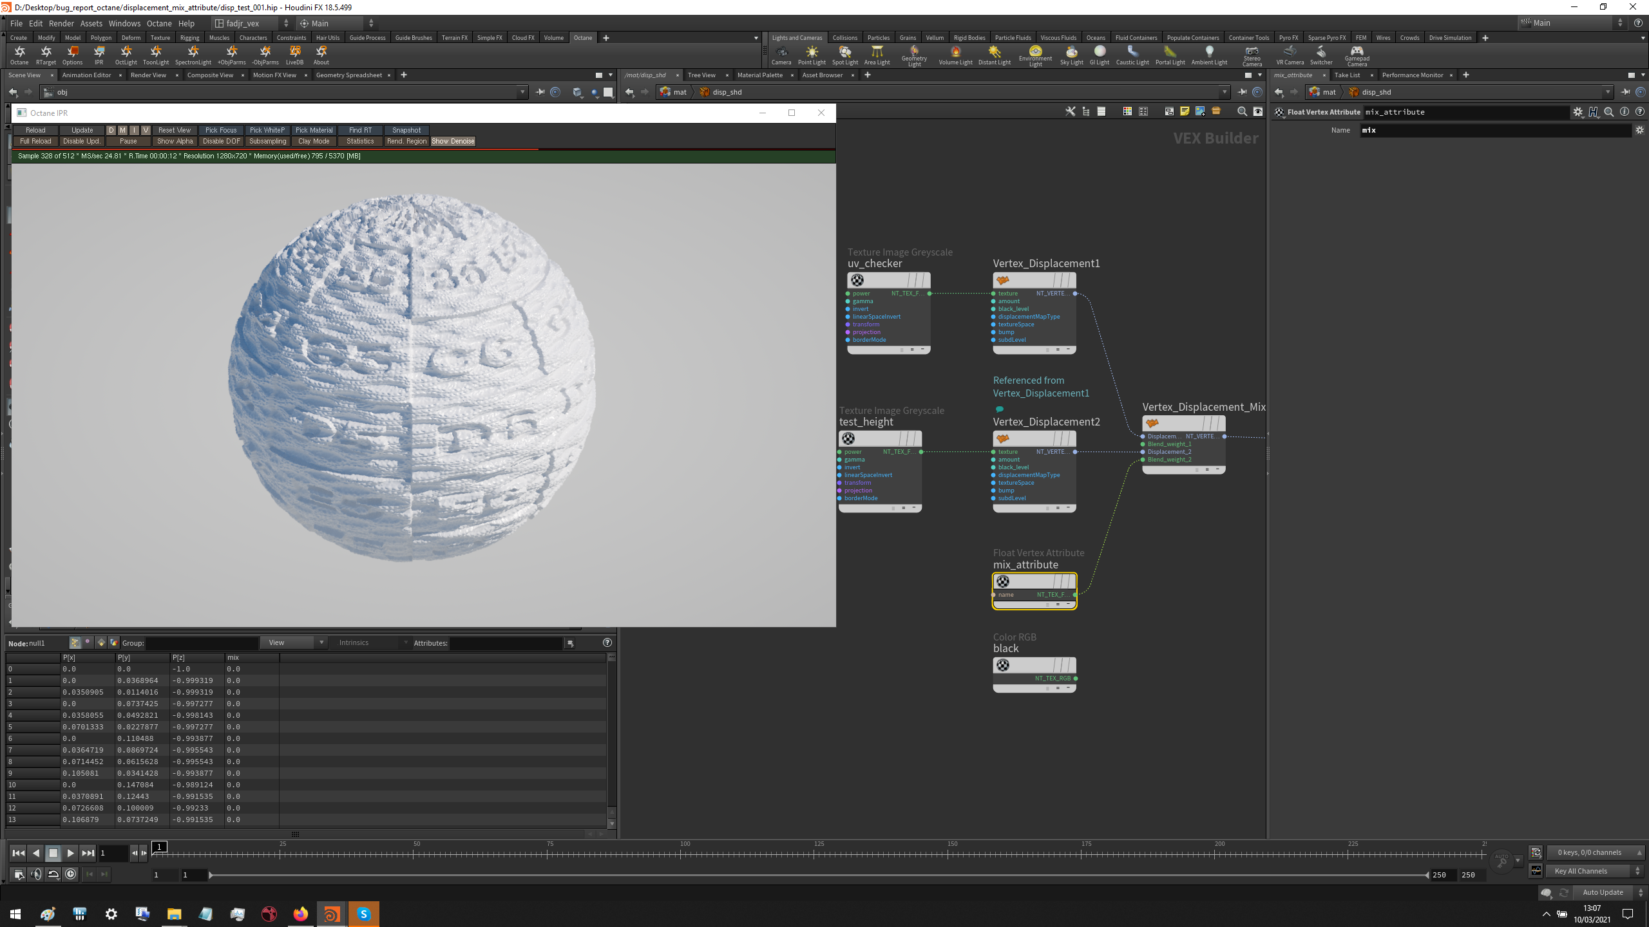1649x927 pixels.
Task: Open the View dropdown in Geometry Spreadsheet
Action: tap(294, 642)
